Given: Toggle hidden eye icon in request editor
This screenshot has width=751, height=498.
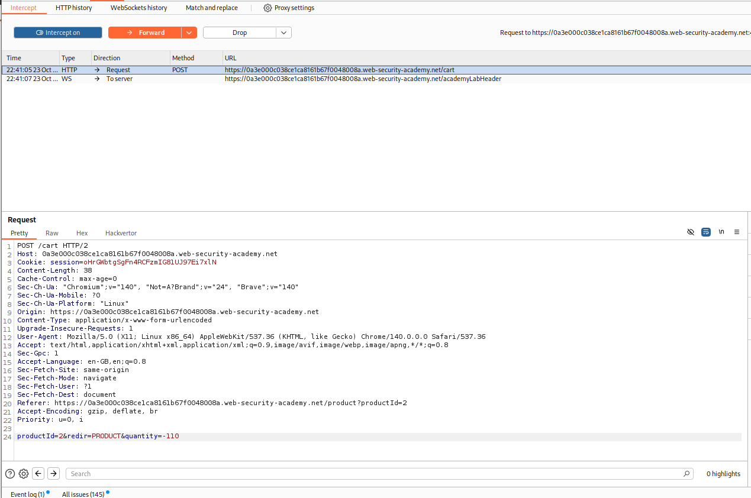Looking at the screenshot, I should (691, 232).
